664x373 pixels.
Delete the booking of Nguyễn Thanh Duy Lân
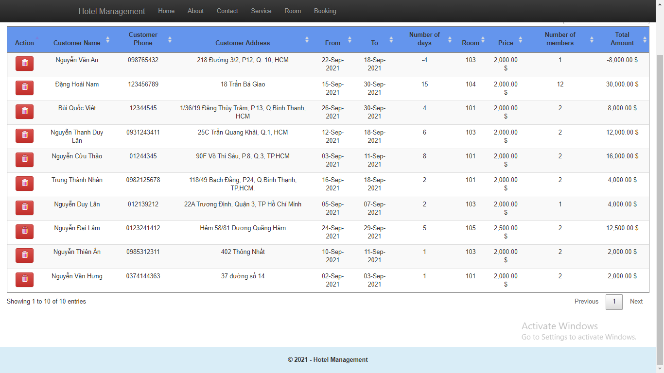coord(24,136)
